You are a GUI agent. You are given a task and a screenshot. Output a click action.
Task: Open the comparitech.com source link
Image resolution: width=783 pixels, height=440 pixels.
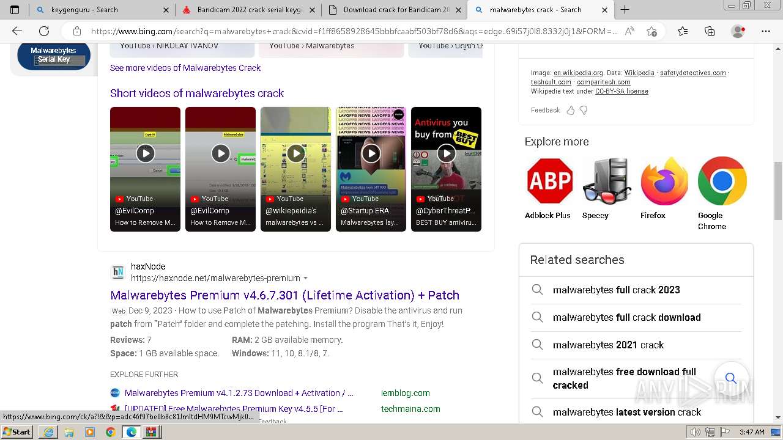pyautogui.click(x=603, y=82)
